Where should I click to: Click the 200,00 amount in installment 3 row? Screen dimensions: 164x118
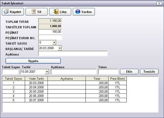point(97,92)
